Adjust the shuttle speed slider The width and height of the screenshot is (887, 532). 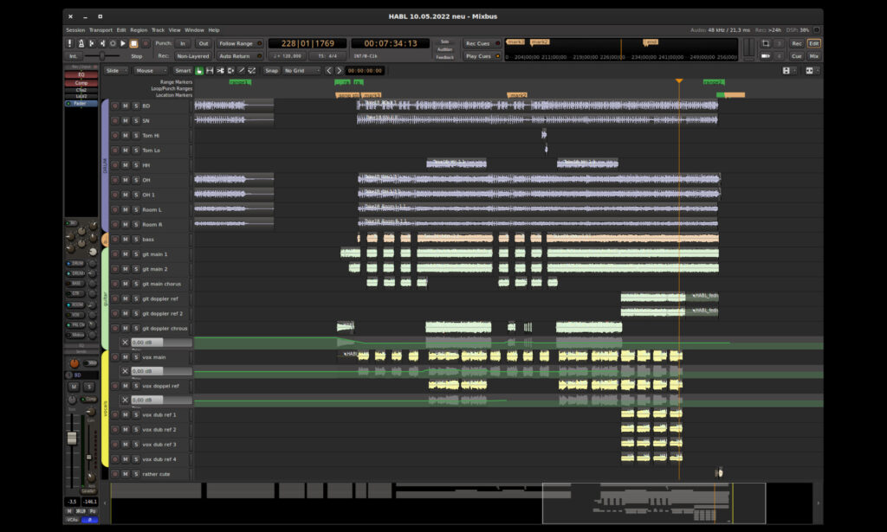pos(102,56)
